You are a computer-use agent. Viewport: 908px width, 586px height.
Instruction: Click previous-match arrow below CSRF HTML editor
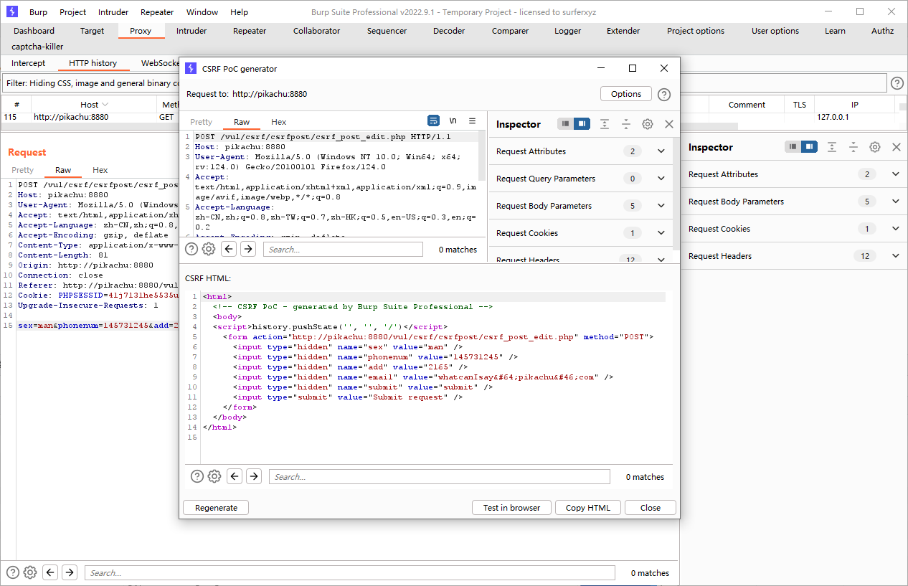tap(235, 476)
